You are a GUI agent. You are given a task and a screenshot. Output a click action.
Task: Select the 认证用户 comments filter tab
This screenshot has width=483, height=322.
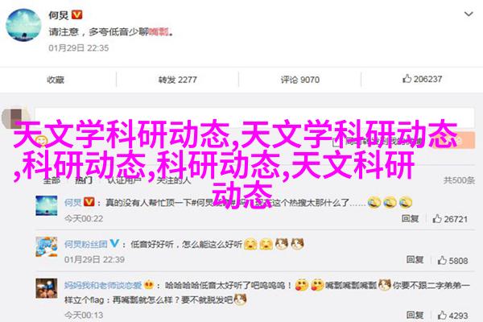125,180
